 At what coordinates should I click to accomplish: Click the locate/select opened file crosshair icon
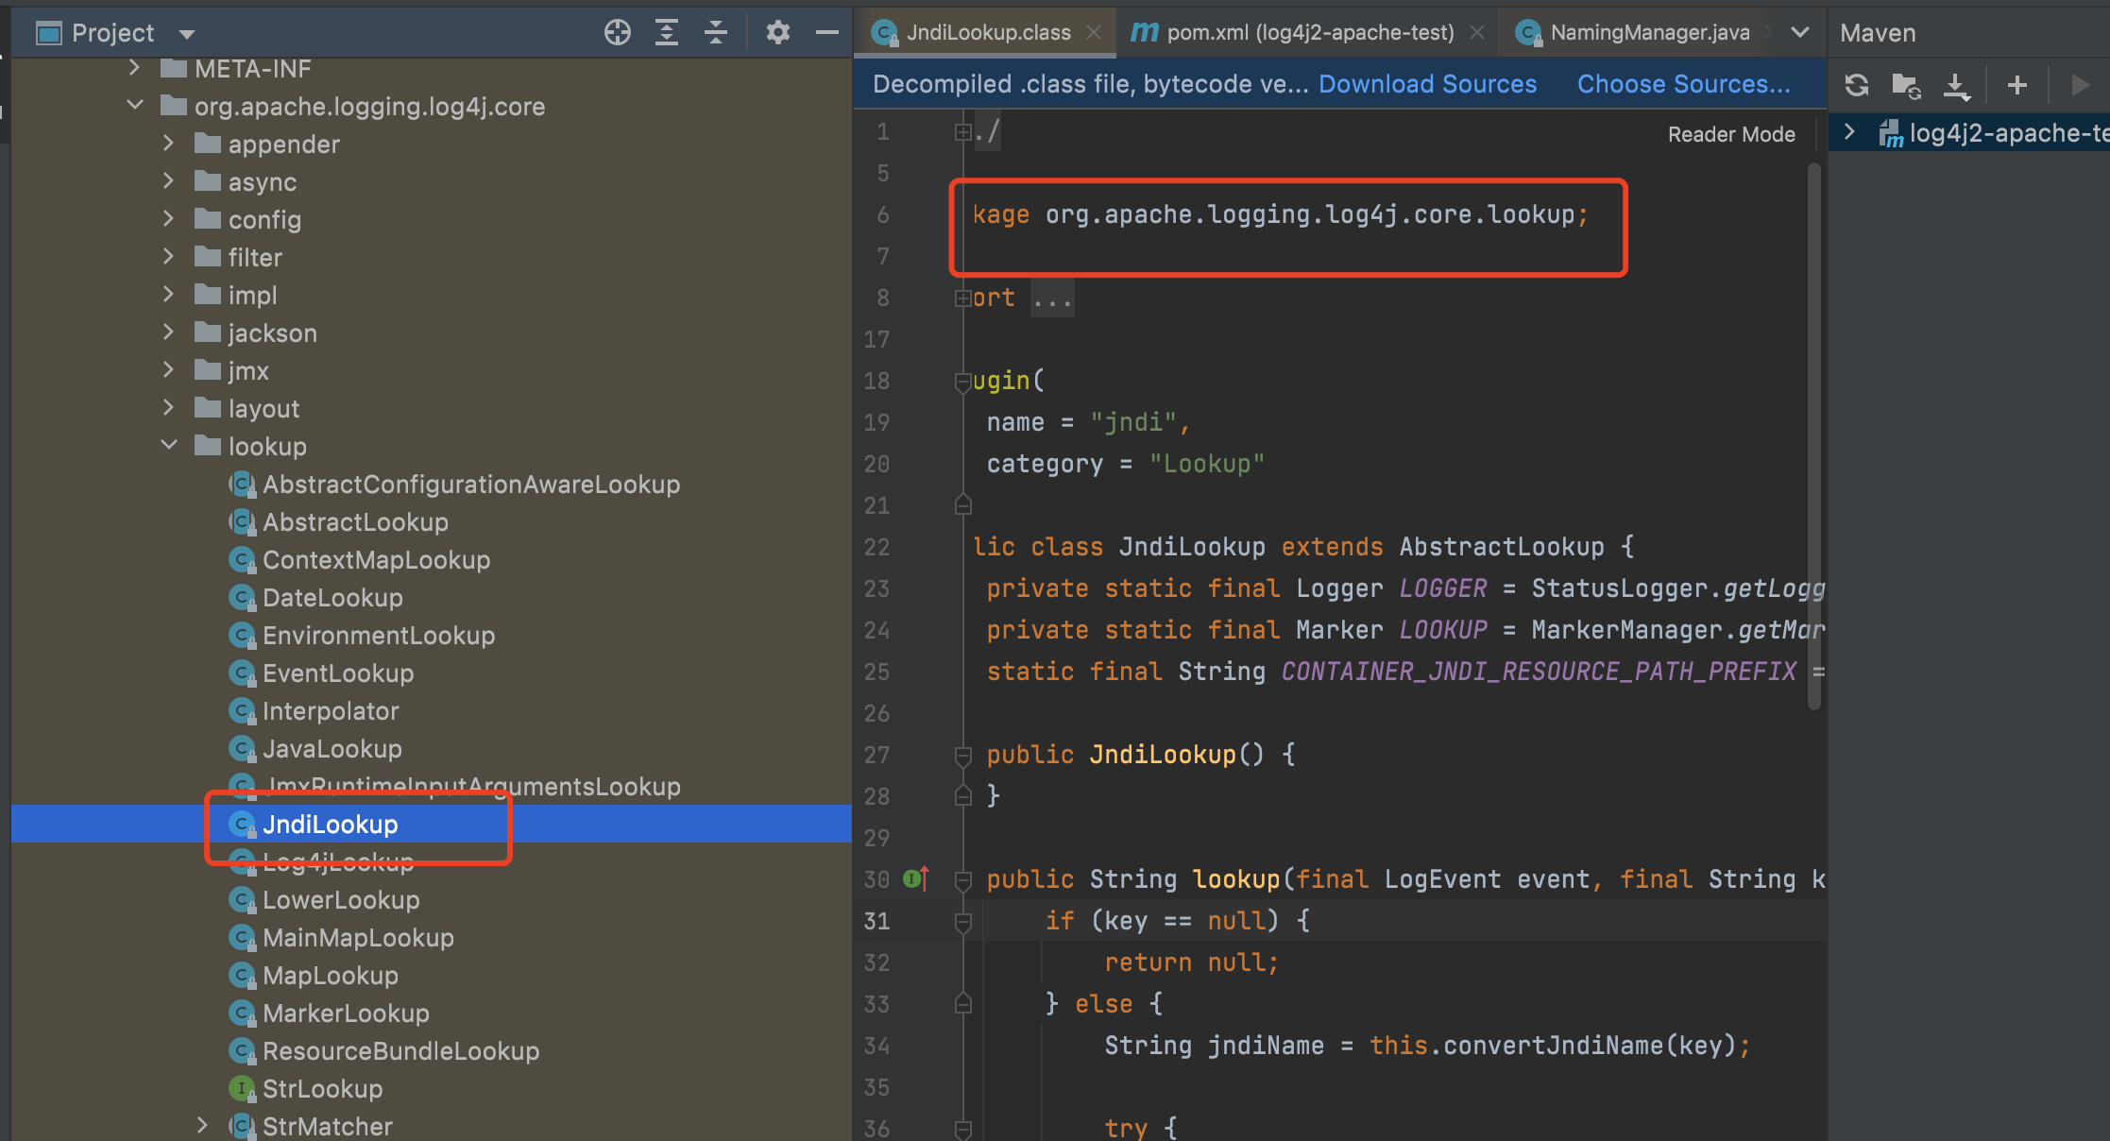(x=617, y=33)
